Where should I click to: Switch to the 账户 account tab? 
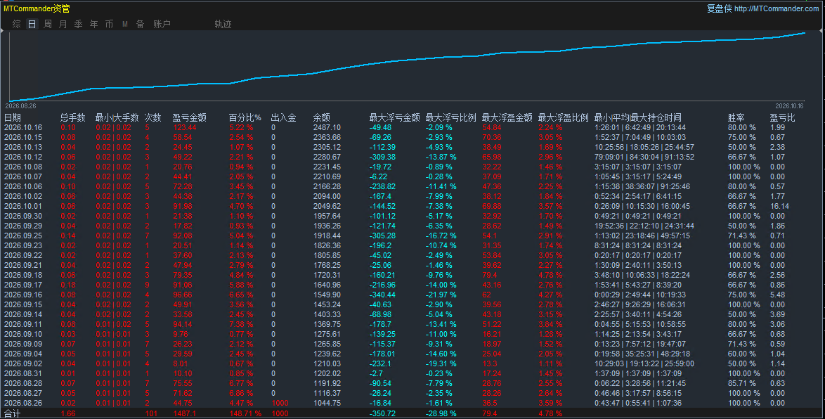point(162,24)
